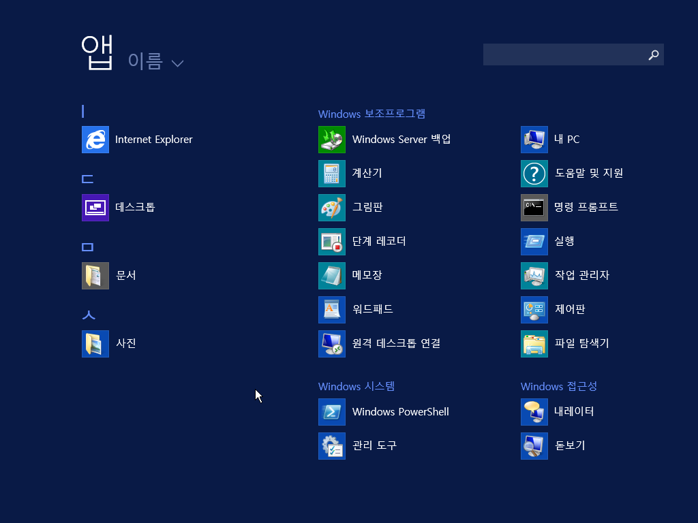Image resolution: width=698 pixels, height=523 pixels.
Task: Select the Windows 시스템 group header
Action: [x=356, y=386]
